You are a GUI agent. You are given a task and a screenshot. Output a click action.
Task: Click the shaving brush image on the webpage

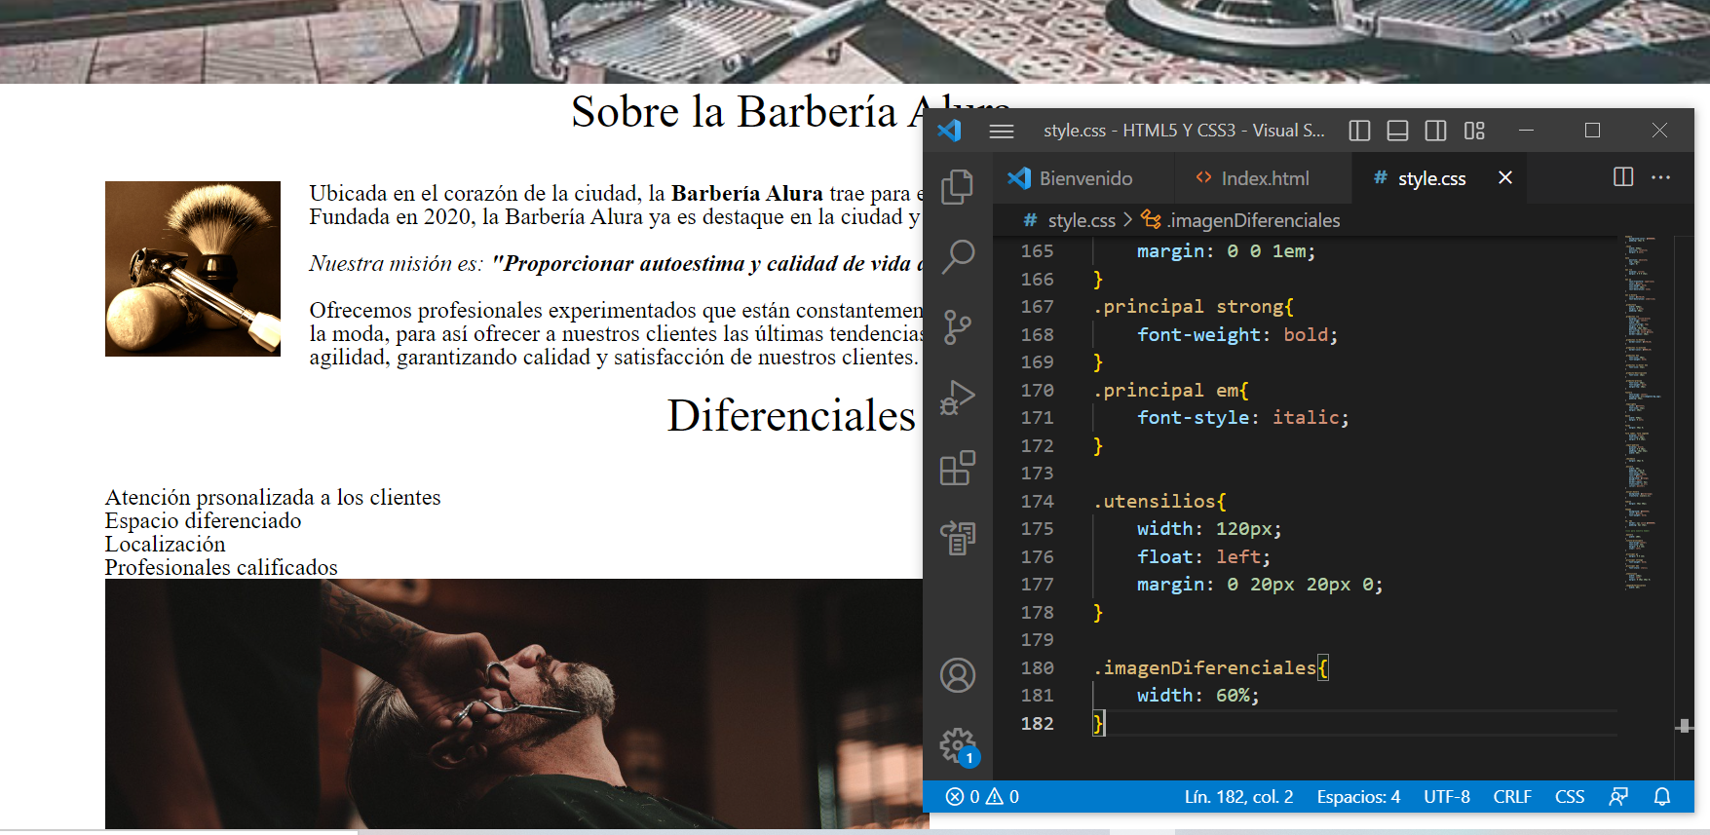click(193, 269)
